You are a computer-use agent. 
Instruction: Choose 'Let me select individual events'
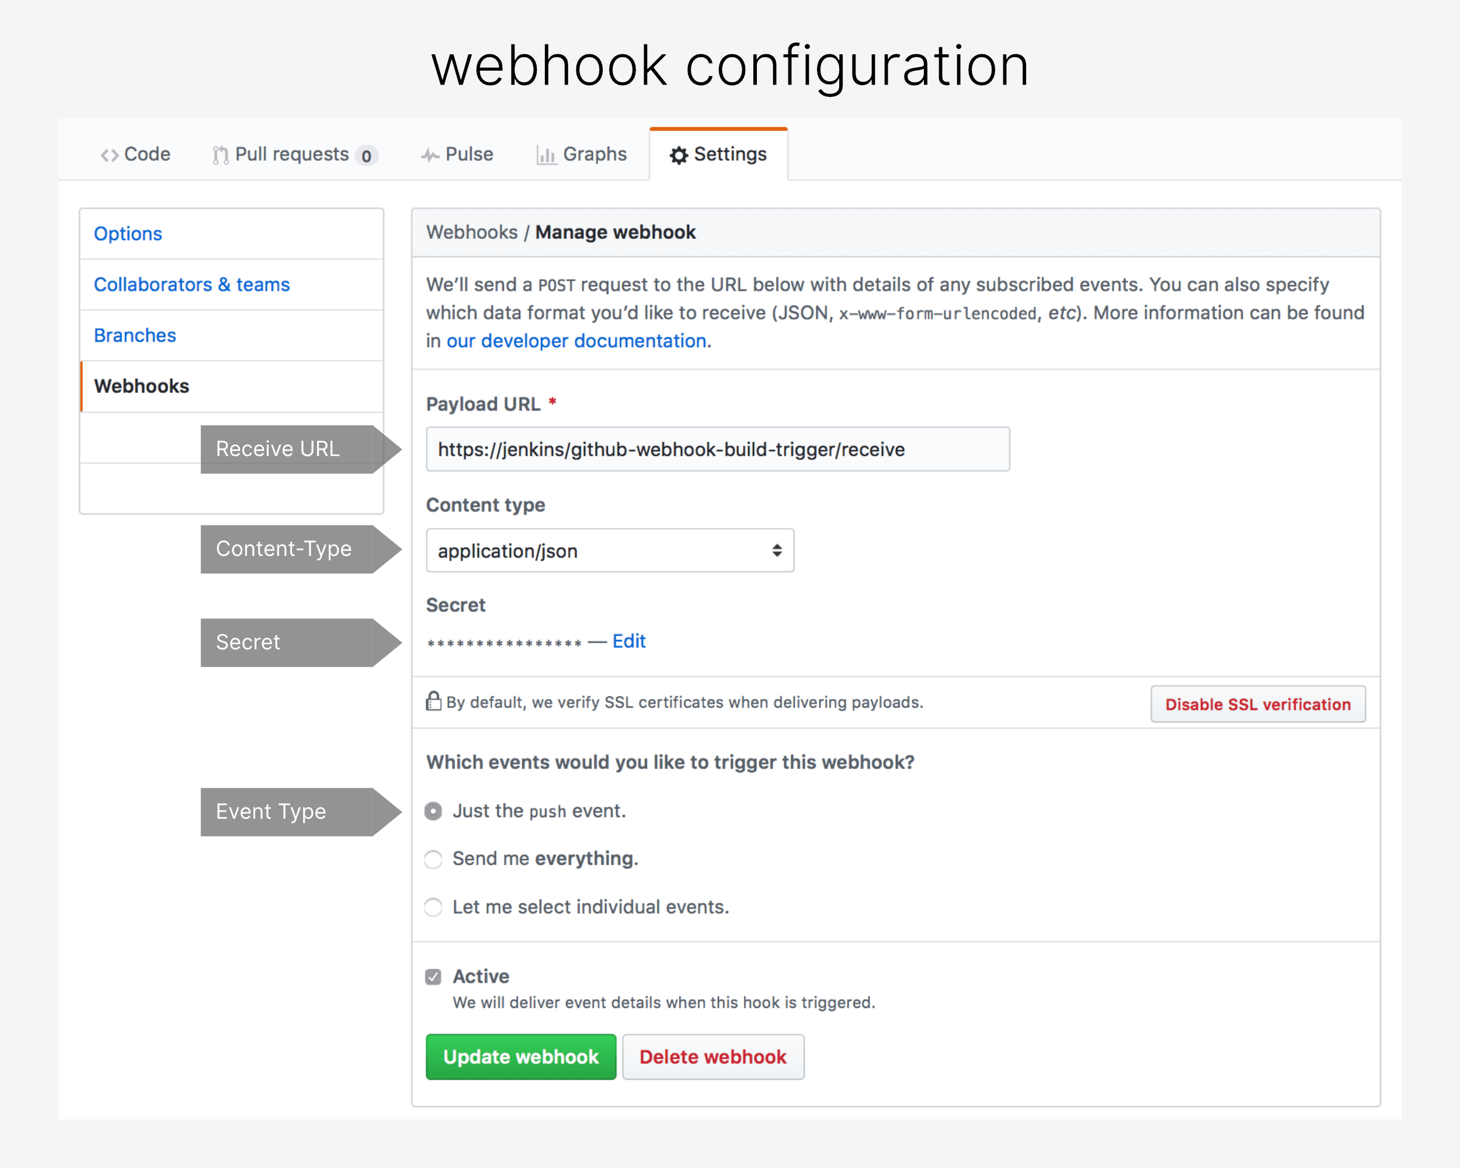coord(433,908)
